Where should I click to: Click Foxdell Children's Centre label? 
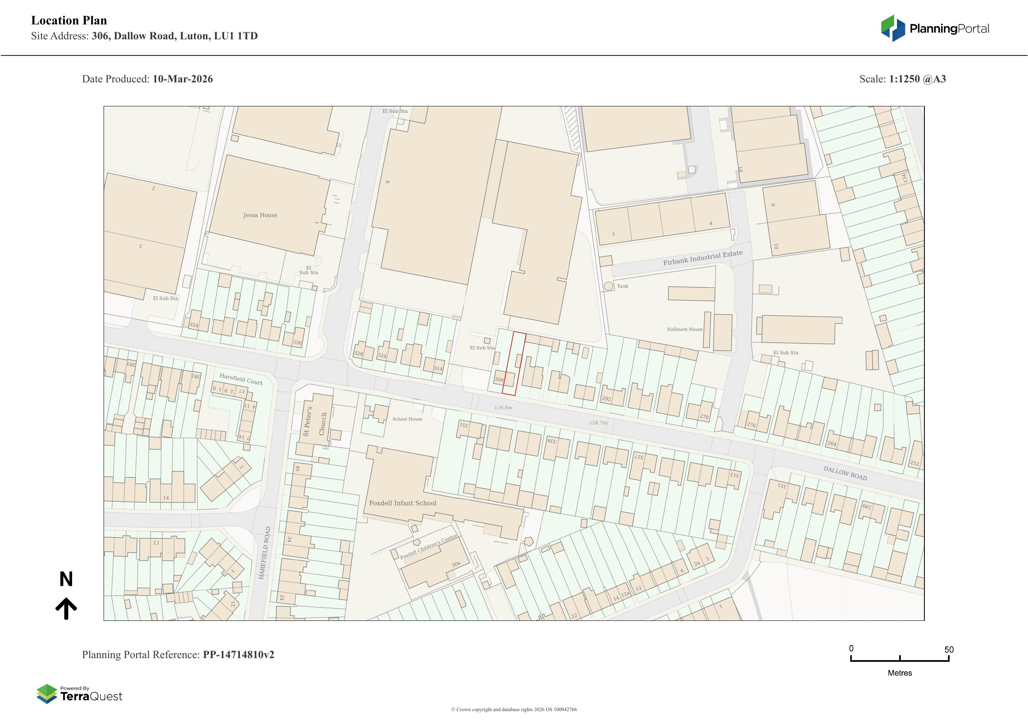pos(428,546)
